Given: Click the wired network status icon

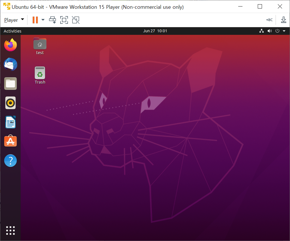Looking at the screenshot, I should [261, 31].
